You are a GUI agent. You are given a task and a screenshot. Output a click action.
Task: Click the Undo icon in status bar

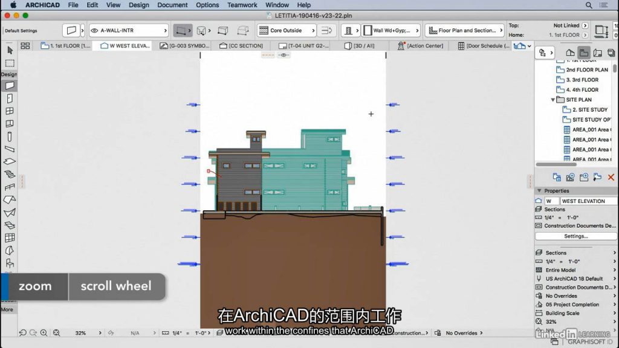tap(23, 333)
